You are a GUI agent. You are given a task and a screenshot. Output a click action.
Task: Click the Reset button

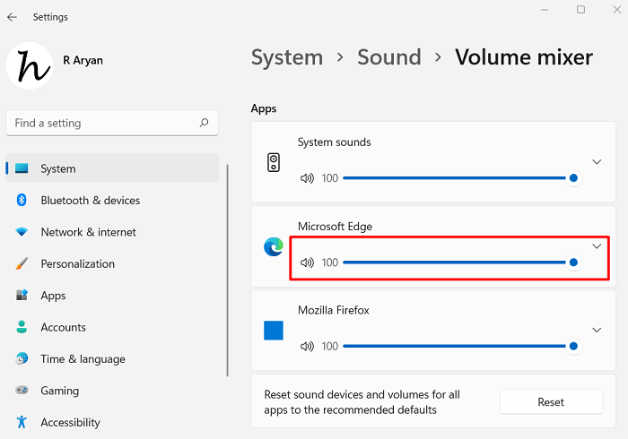(551, 401)
